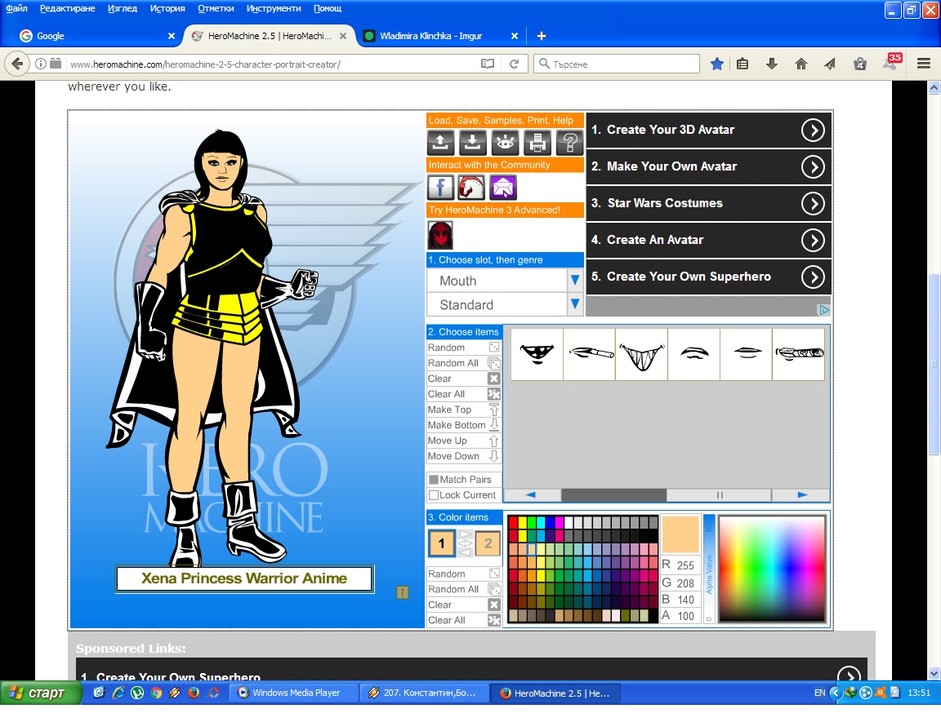Expand the Make Your Own Avatar arrow

click(814, 166)
